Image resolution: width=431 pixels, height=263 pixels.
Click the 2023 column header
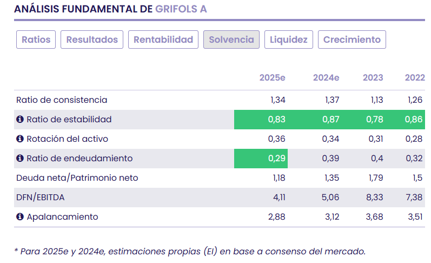click(x=373, y=78)
